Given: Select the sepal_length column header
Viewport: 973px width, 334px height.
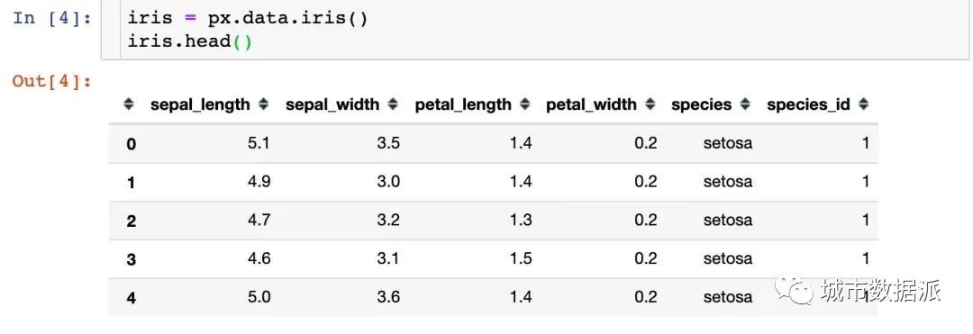Looking at the screenshot, I should pyautogui.click(x=200, y=105).
